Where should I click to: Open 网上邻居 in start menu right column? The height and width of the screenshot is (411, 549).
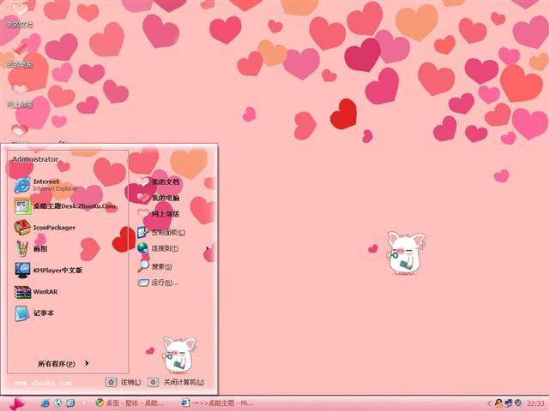(x=158, y=214)
